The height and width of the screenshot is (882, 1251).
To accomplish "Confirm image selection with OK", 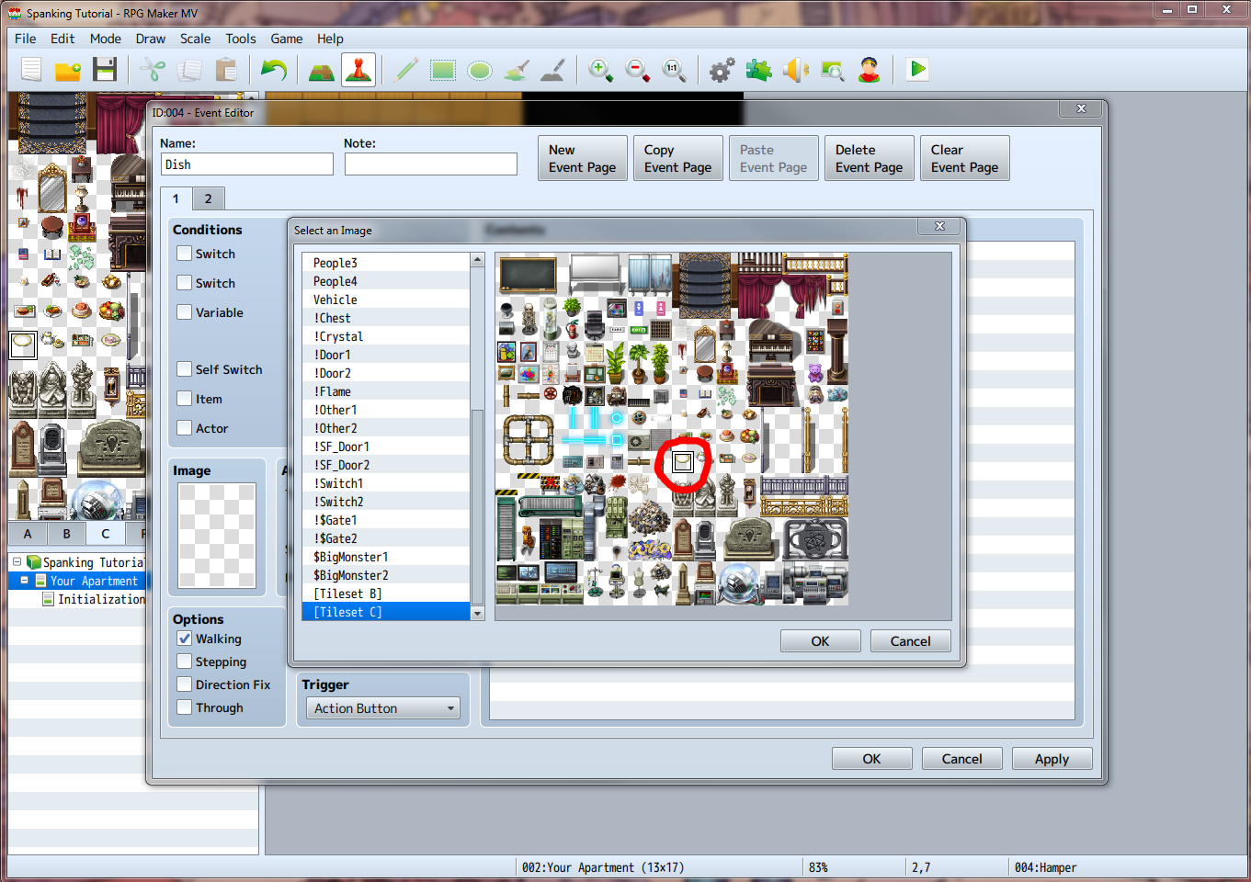I will click(x=821, y=641).
